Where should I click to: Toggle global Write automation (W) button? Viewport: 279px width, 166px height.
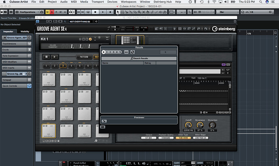pos(61,12)
